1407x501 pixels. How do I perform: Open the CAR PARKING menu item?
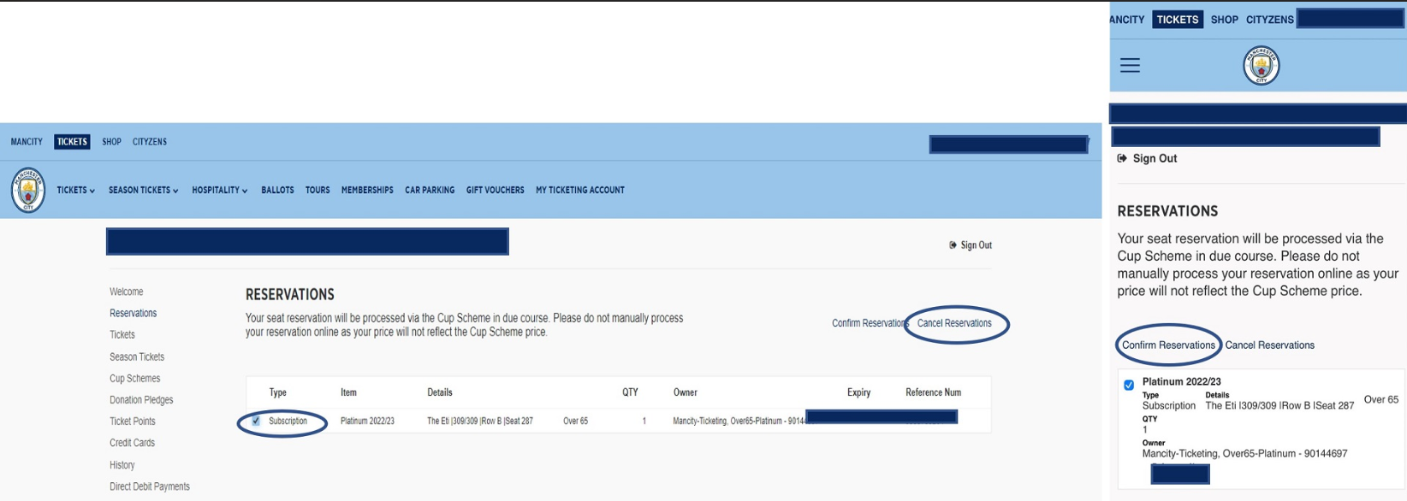click(430, 191)
